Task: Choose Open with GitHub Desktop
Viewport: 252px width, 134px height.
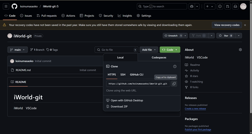Action: pyautogui.click(x=125, y=100)
